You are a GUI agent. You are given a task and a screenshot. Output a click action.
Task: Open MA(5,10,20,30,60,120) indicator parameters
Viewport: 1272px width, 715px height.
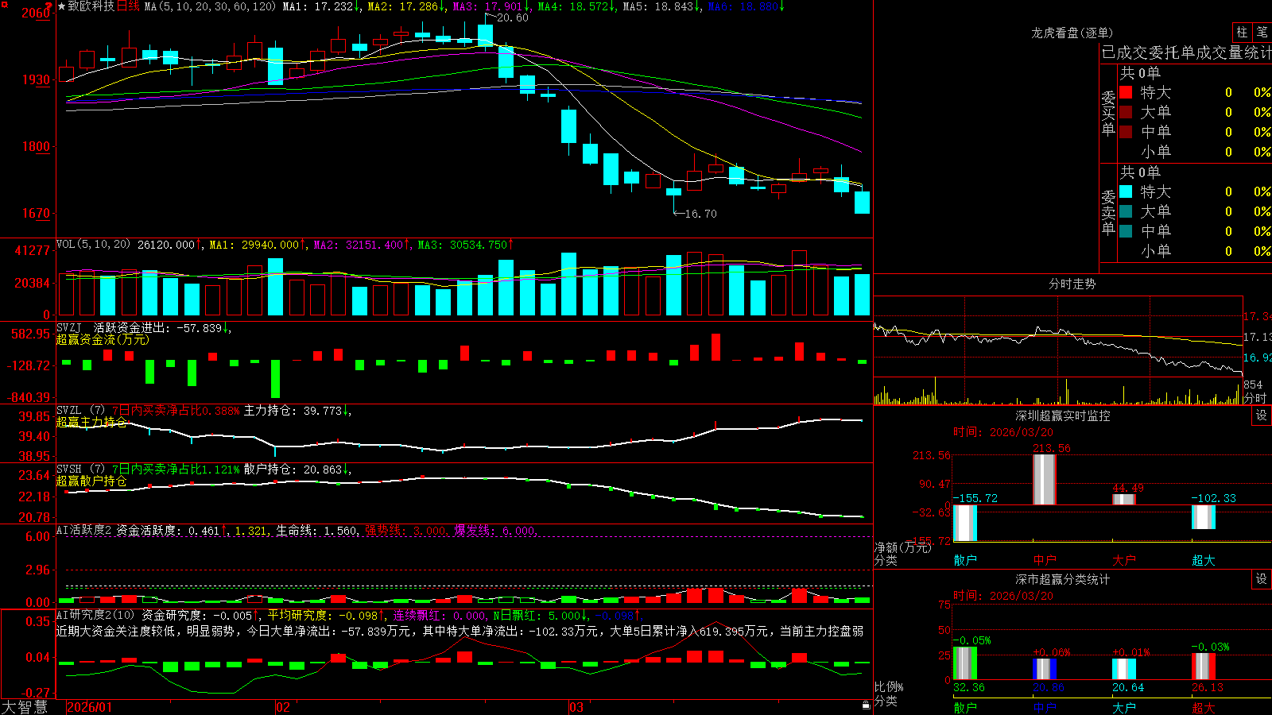tap(210, 6)
